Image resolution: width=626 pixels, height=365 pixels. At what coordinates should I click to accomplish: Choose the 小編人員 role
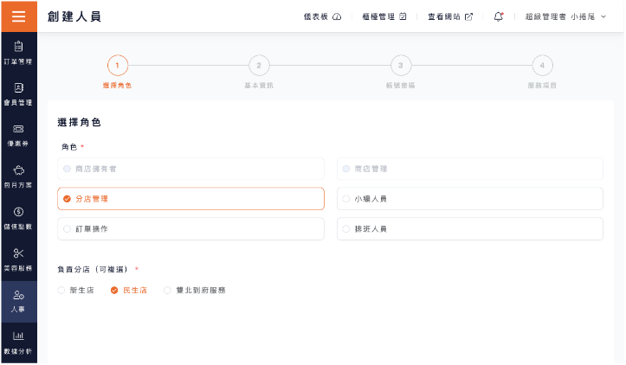pyautogui.click(x=470, y=199)
